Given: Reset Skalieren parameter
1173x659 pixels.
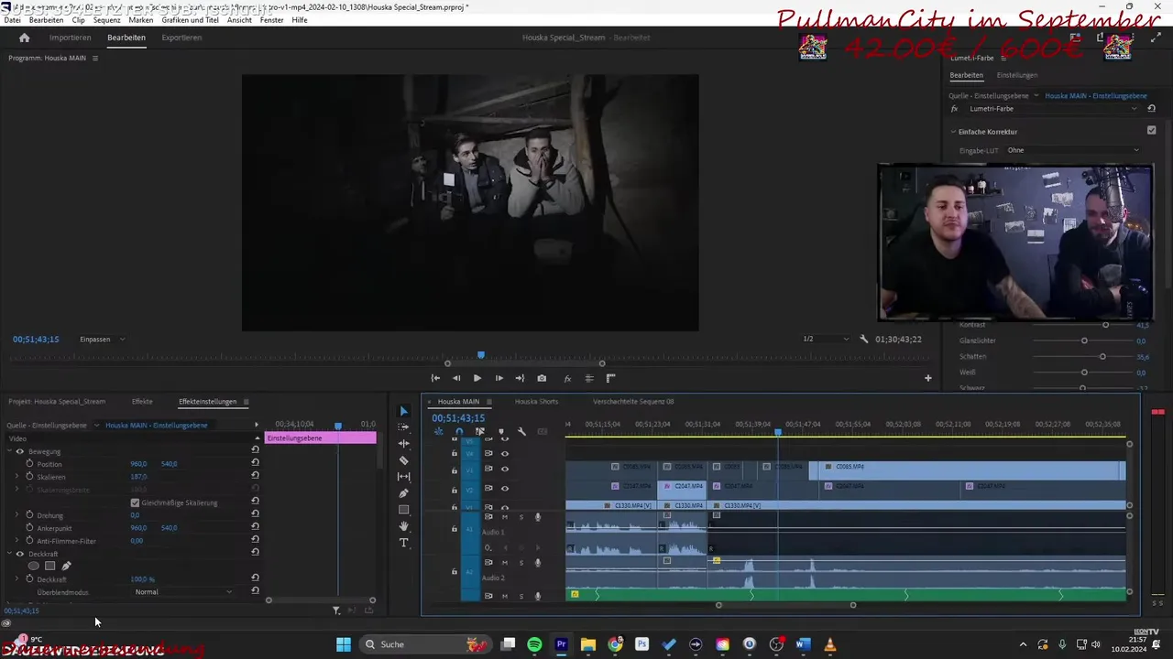Looking at the screenshot, I should pyautogui.click(x=255, y=476).
